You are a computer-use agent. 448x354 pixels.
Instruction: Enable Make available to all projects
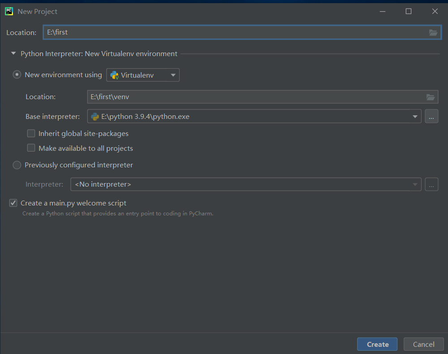click(31, 148)
